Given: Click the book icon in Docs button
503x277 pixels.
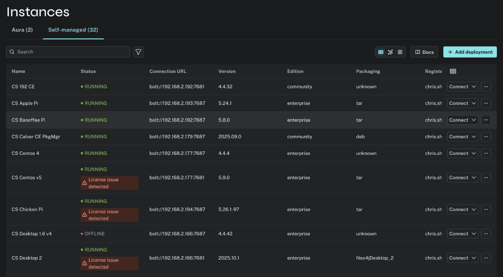Looking at the screenshot, I should [x=418, y=52].
